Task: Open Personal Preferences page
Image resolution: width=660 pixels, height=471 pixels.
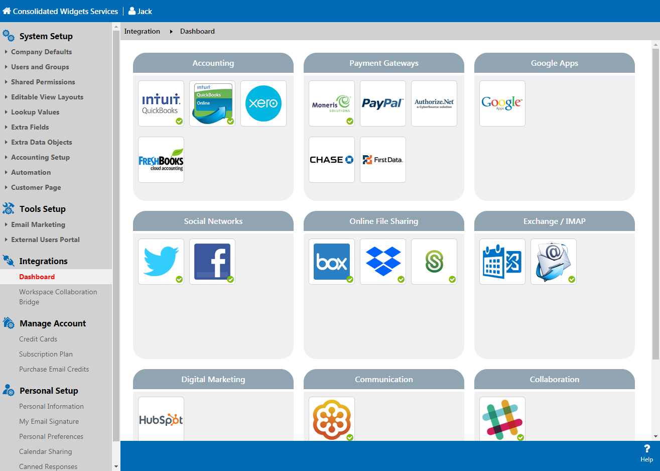Action: pyautogui.click(x=51, y=436)
